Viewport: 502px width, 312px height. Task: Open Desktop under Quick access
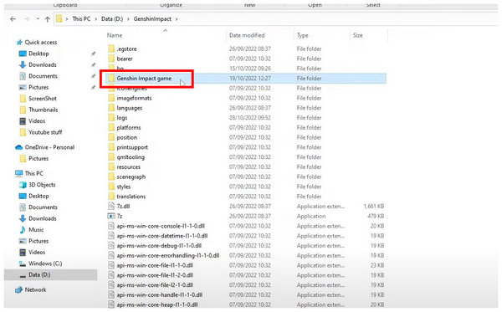(x=34, y=54)
